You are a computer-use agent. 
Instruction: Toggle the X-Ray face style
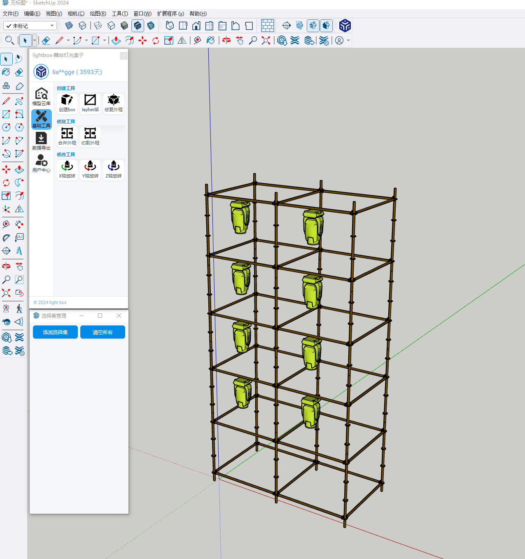69,26
